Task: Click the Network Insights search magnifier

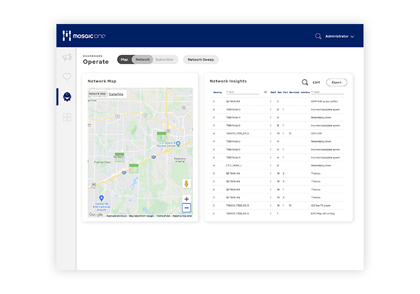Action: (x=305, y=82)
